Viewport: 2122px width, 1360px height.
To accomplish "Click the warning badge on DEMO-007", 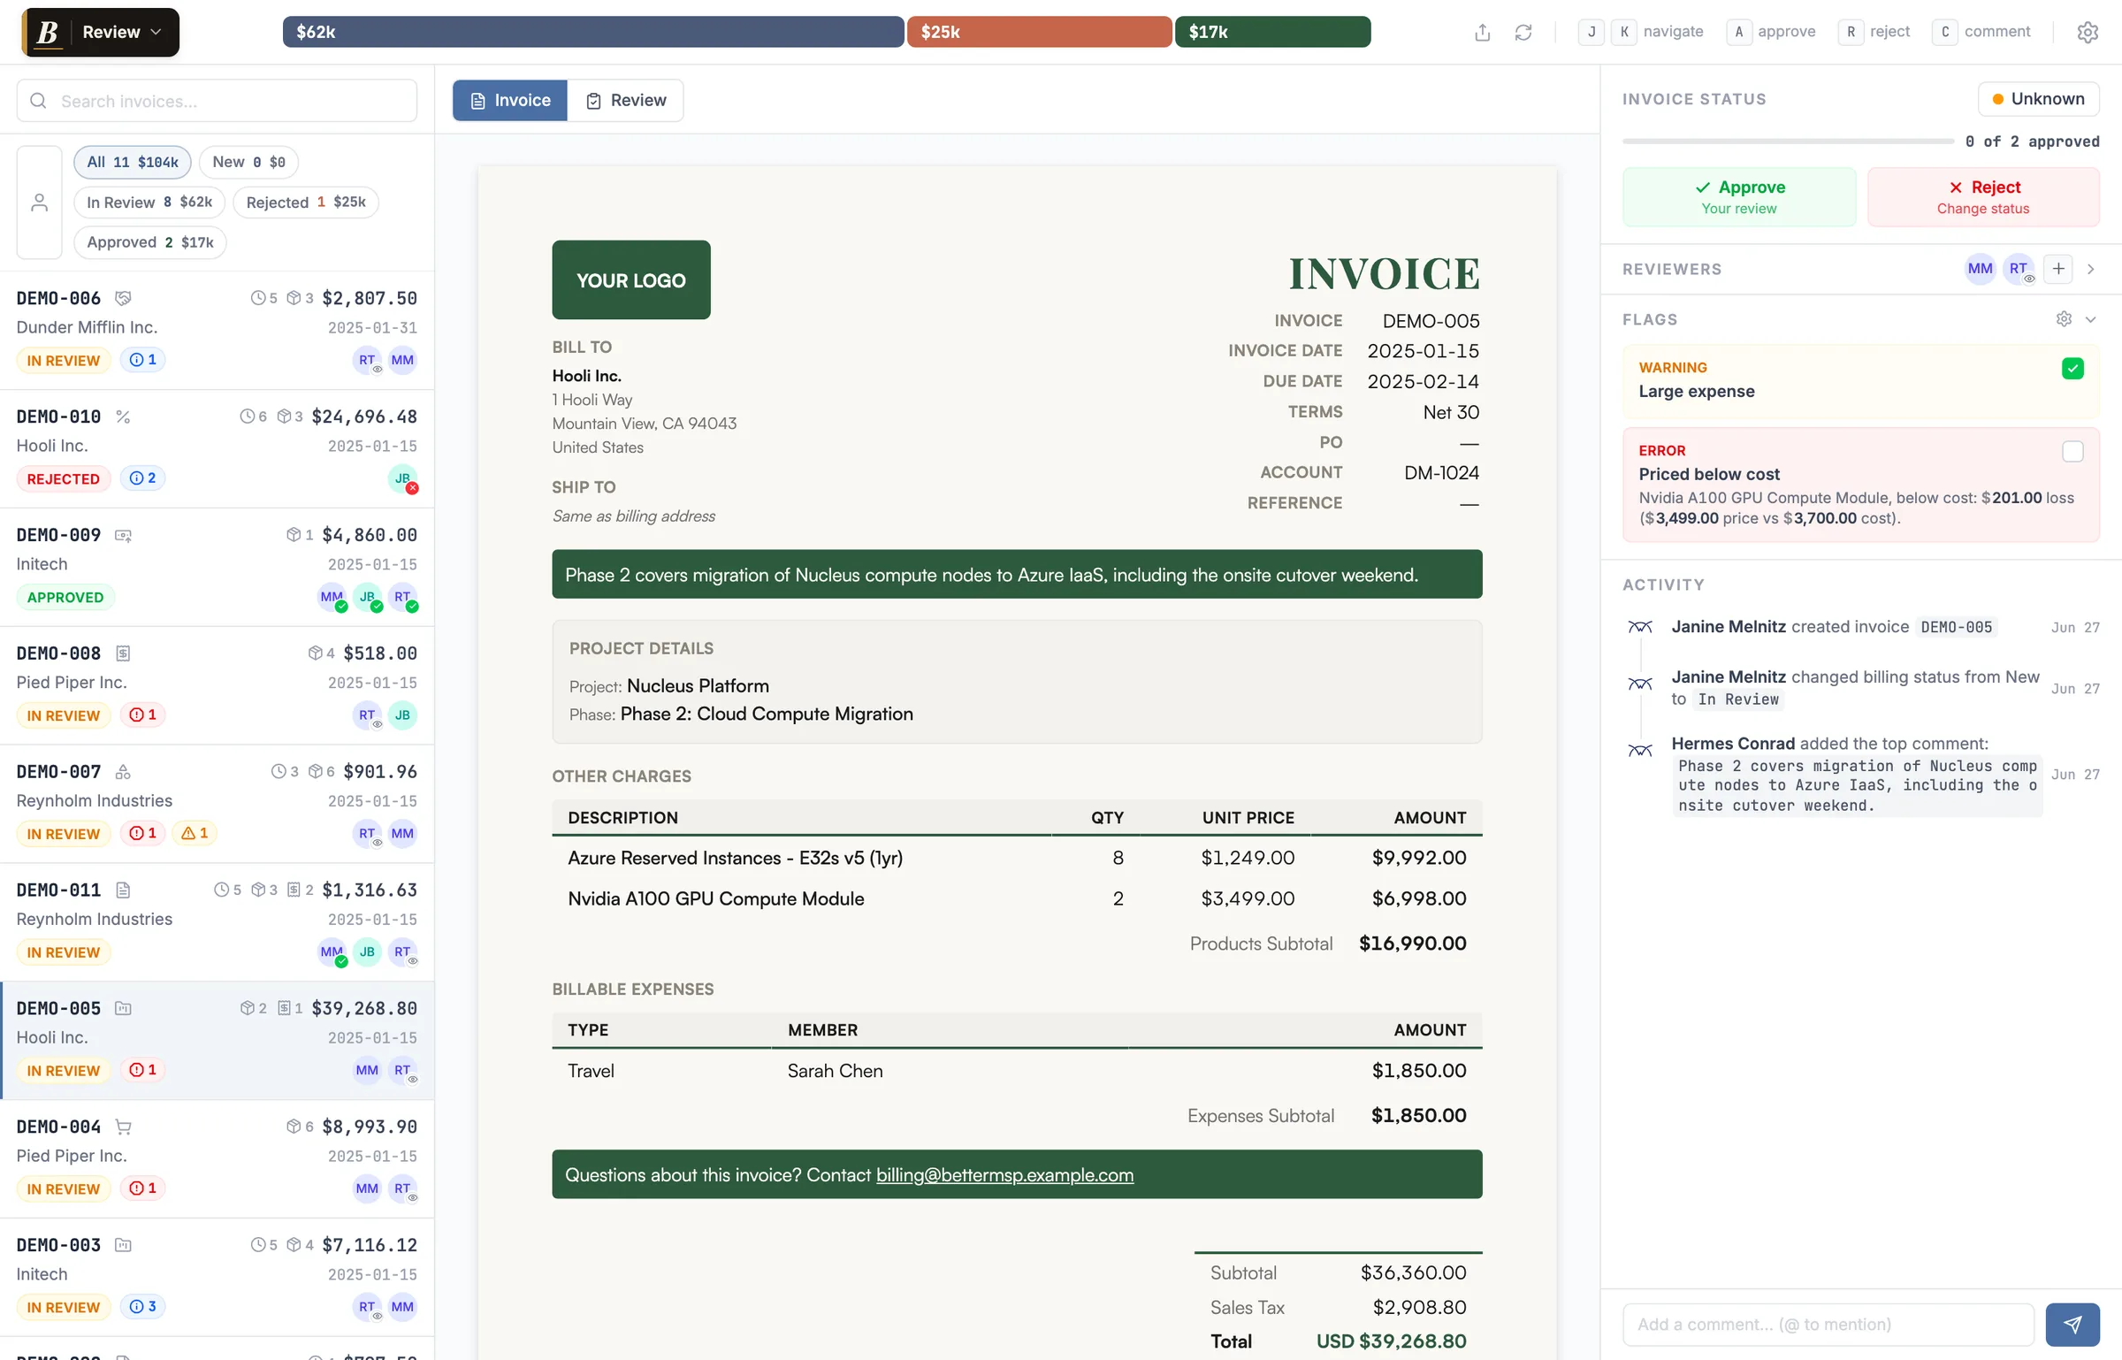I will tap(195, 833).
